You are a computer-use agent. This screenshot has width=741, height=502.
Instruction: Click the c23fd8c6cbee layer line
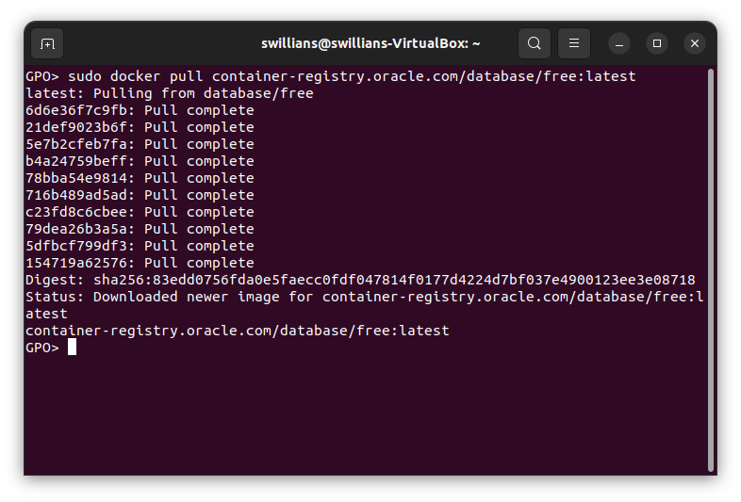[140, 212]
